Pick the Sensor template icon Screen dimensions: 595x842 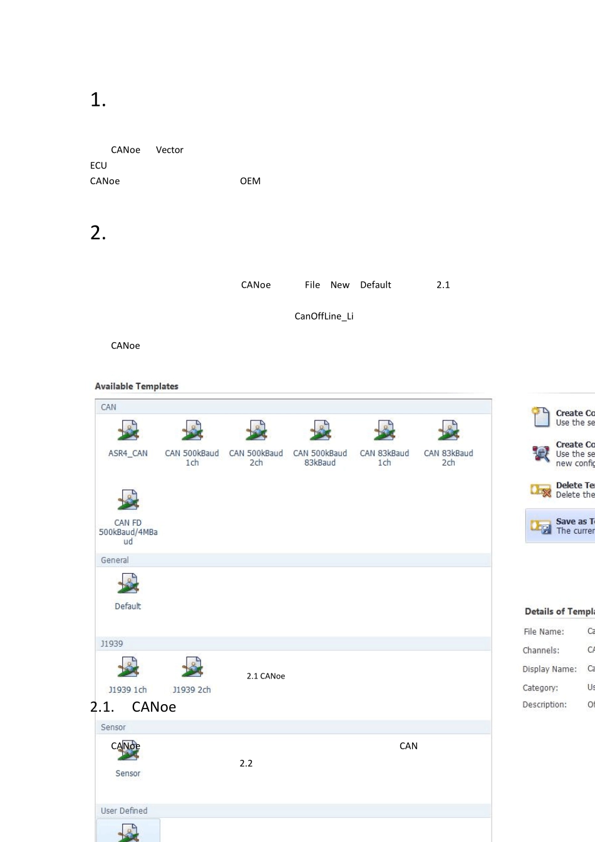(128, 751)
